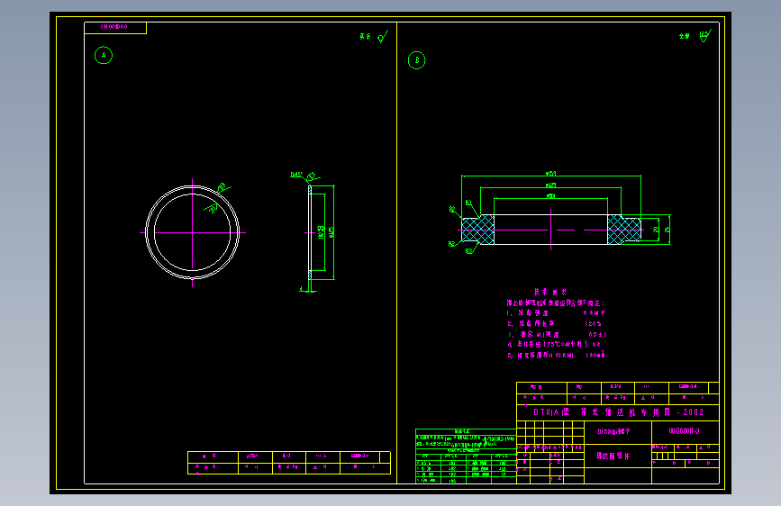Select technical requirement line 5

tap(556, 355)
